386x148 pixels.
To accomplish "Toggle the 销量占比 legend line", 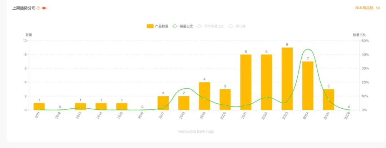I will tap(182, 26).
